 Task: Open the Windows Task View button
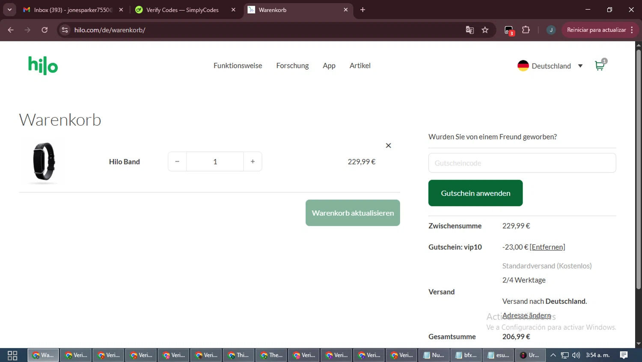[12, 355]
